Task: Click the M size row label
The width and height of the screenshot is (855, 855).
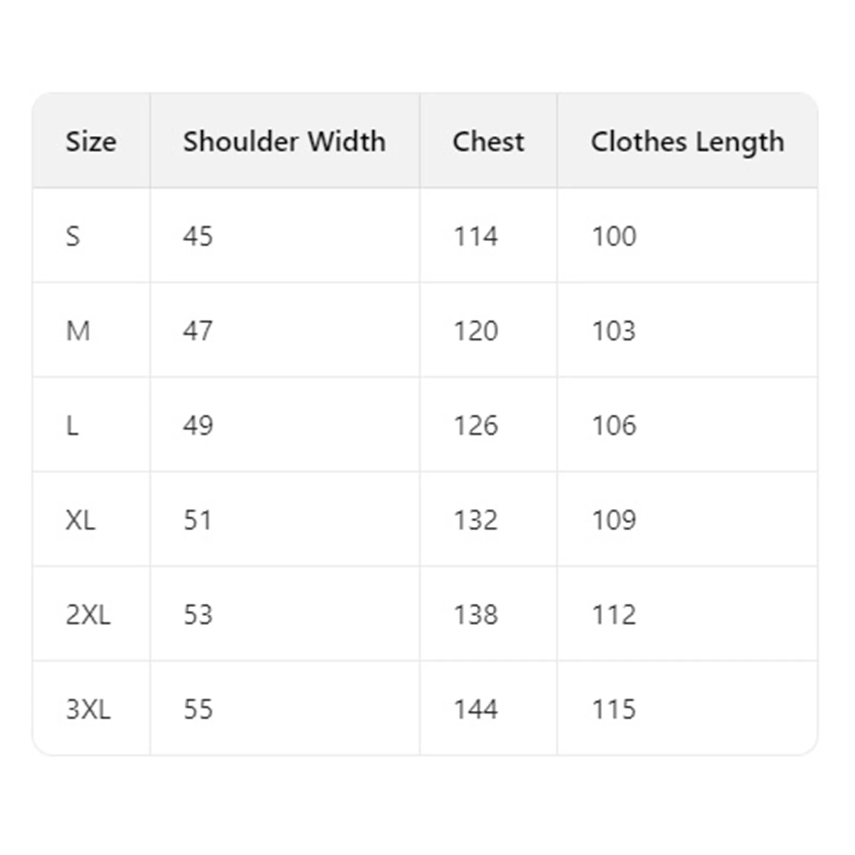Action: [x=78, y=331]
